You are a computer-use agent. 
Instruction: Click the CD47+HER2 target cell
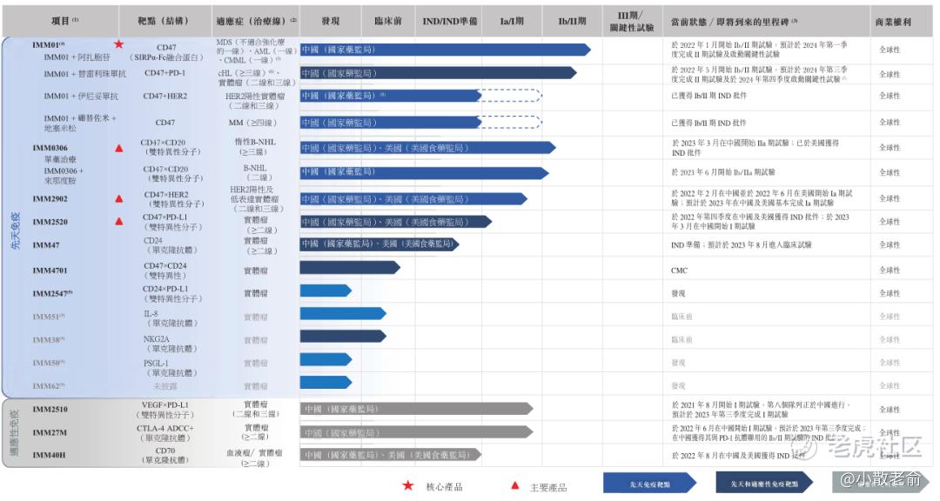click(x=164, y=96)
